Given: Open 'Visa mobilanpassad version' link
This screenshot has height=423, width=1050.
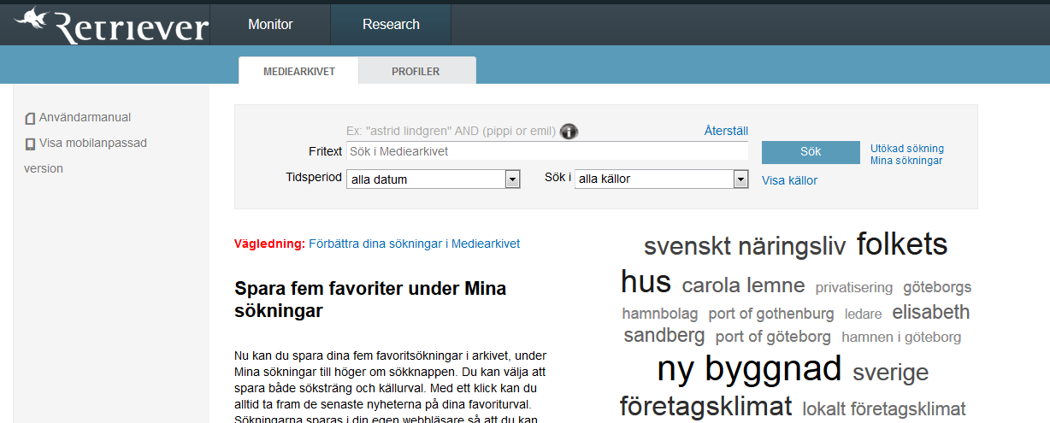Looking at the screenshot, I should coord(86,156).
